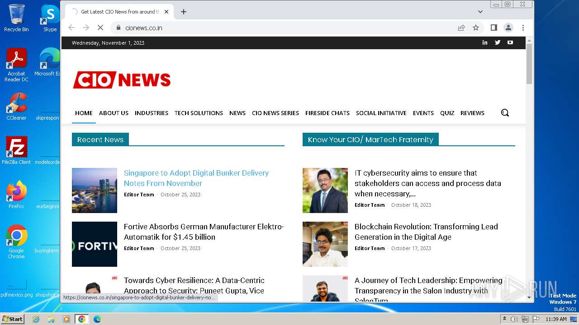Open File Explorer from the taskbar
Image resolution: width=579 pixels, height=325 pixels.
(x=51, y=319)
